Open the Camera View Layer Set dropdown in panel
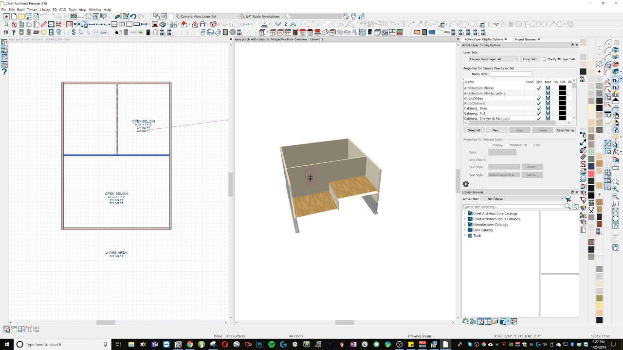 [494, 59]
